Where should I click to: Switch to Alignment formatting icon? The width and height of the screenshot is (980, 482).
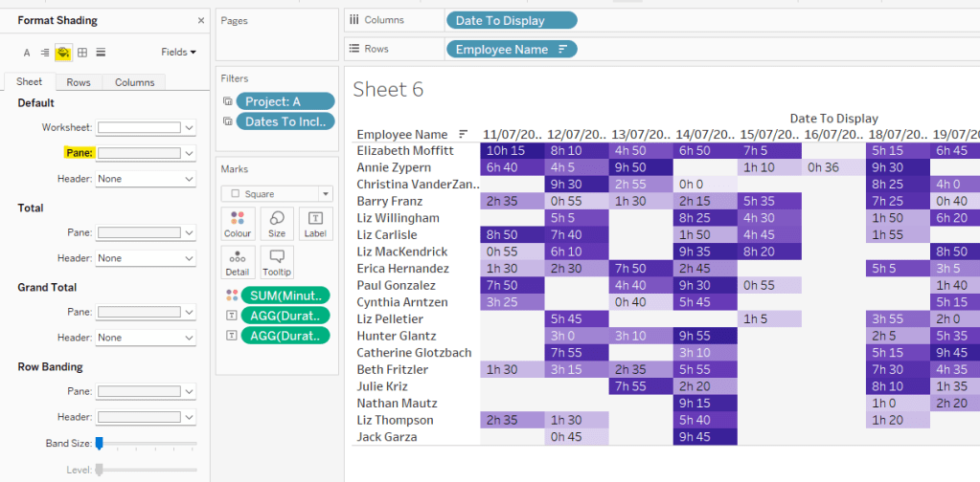(x=45, y=53)
